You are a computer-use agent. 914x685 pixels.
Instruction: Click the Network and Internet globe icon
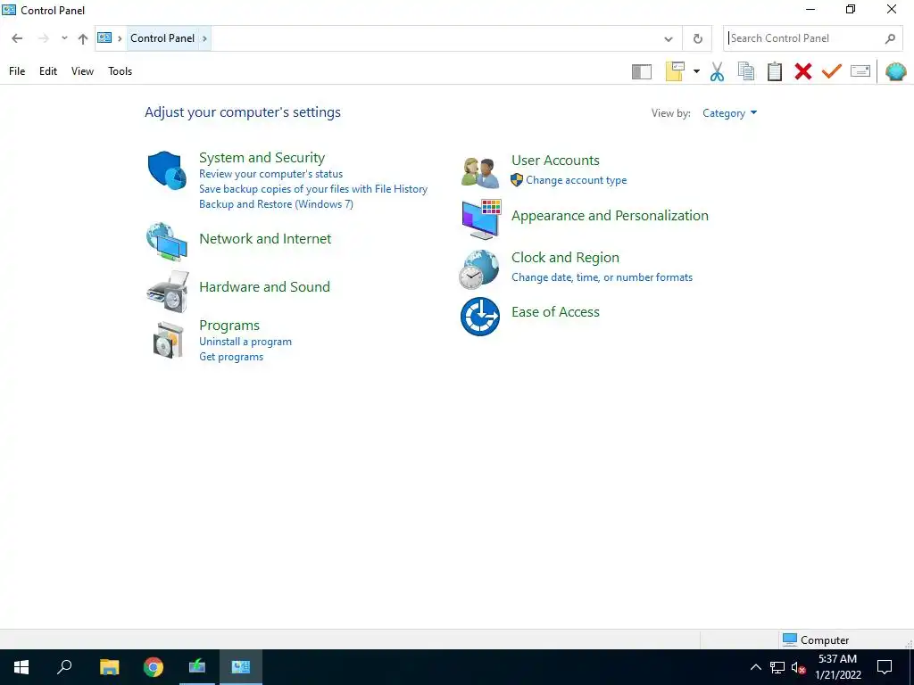tap(167, 241)
